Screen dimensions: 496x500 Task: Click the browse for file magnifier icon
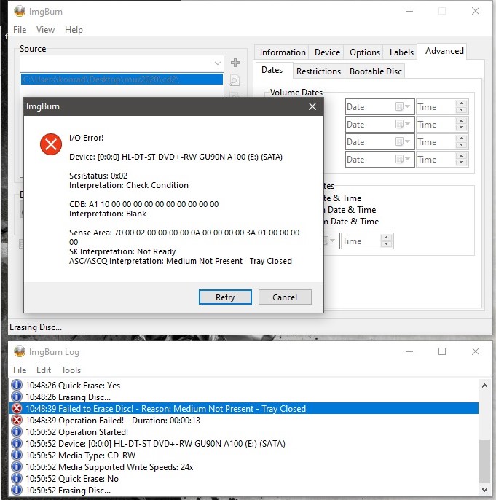tap(235, 81)
